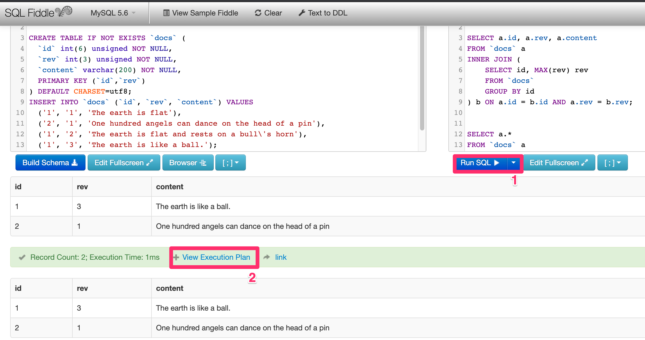645x340 pixels.
Task: Open schema panel Edit Fullscreen
Action: click(124, 163)
